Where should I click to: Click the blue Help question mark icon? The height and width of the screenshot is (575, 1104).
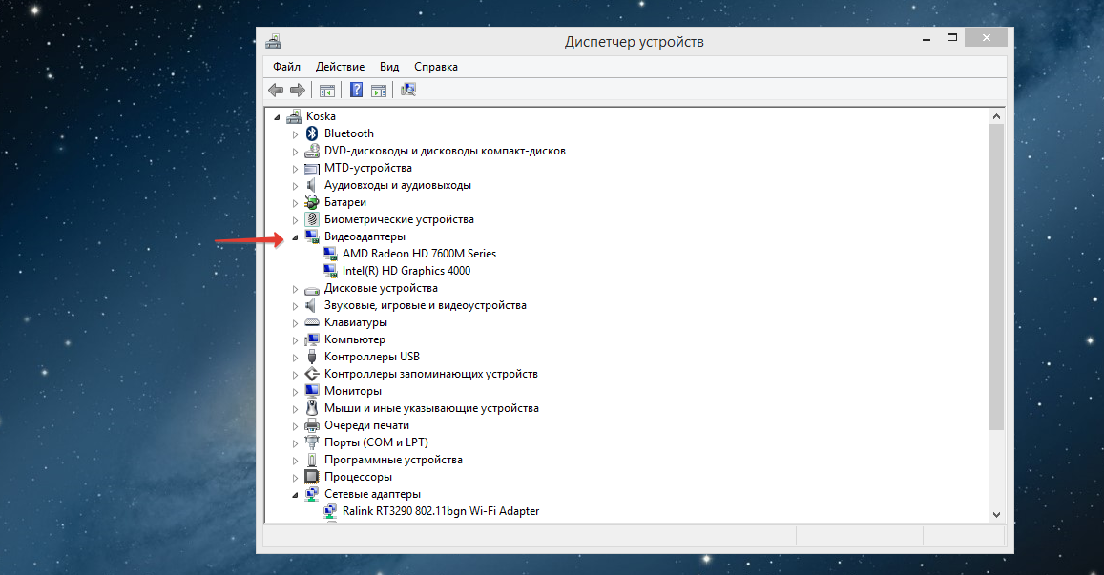tap(356, 91)
